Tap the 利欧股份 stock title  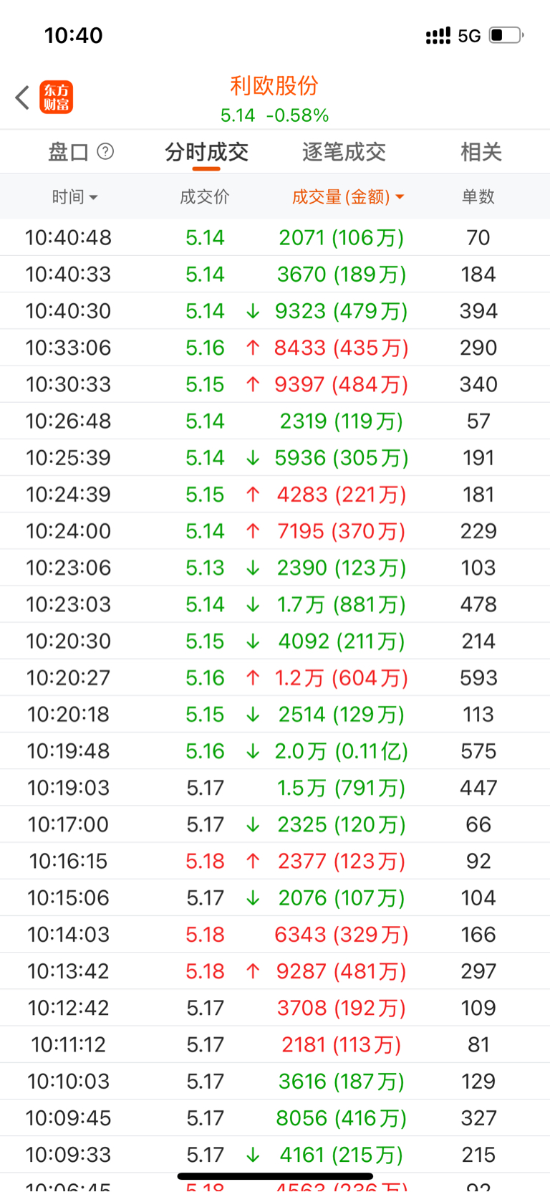pyautogui.click(x=274, y=86)
